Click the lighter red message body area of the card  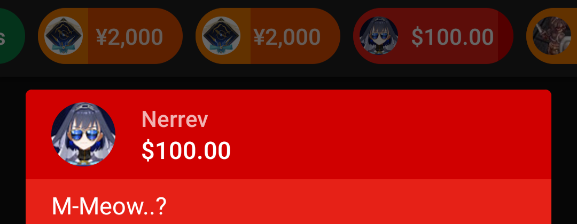(288, 202)
